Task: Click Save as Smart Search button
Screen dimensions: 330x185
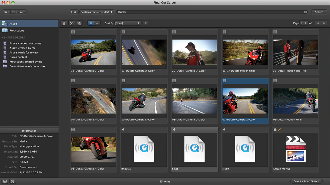Action: (x=306, y=181)
